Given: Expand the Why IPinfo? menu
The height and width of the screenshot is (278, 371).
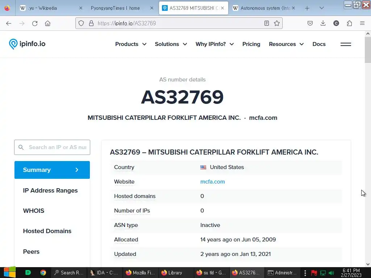Looking at the screenshot, I should 215,44.
